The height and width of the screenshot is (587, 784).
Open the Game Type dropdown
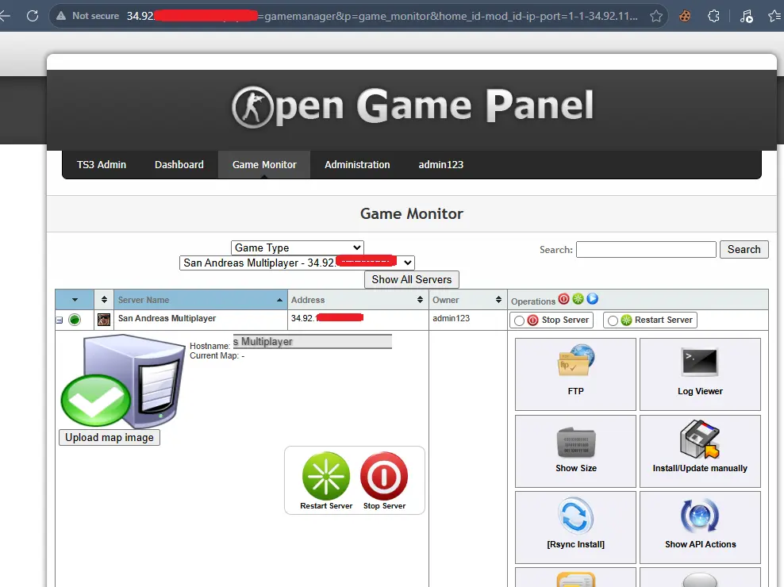[x=297, y=247]
